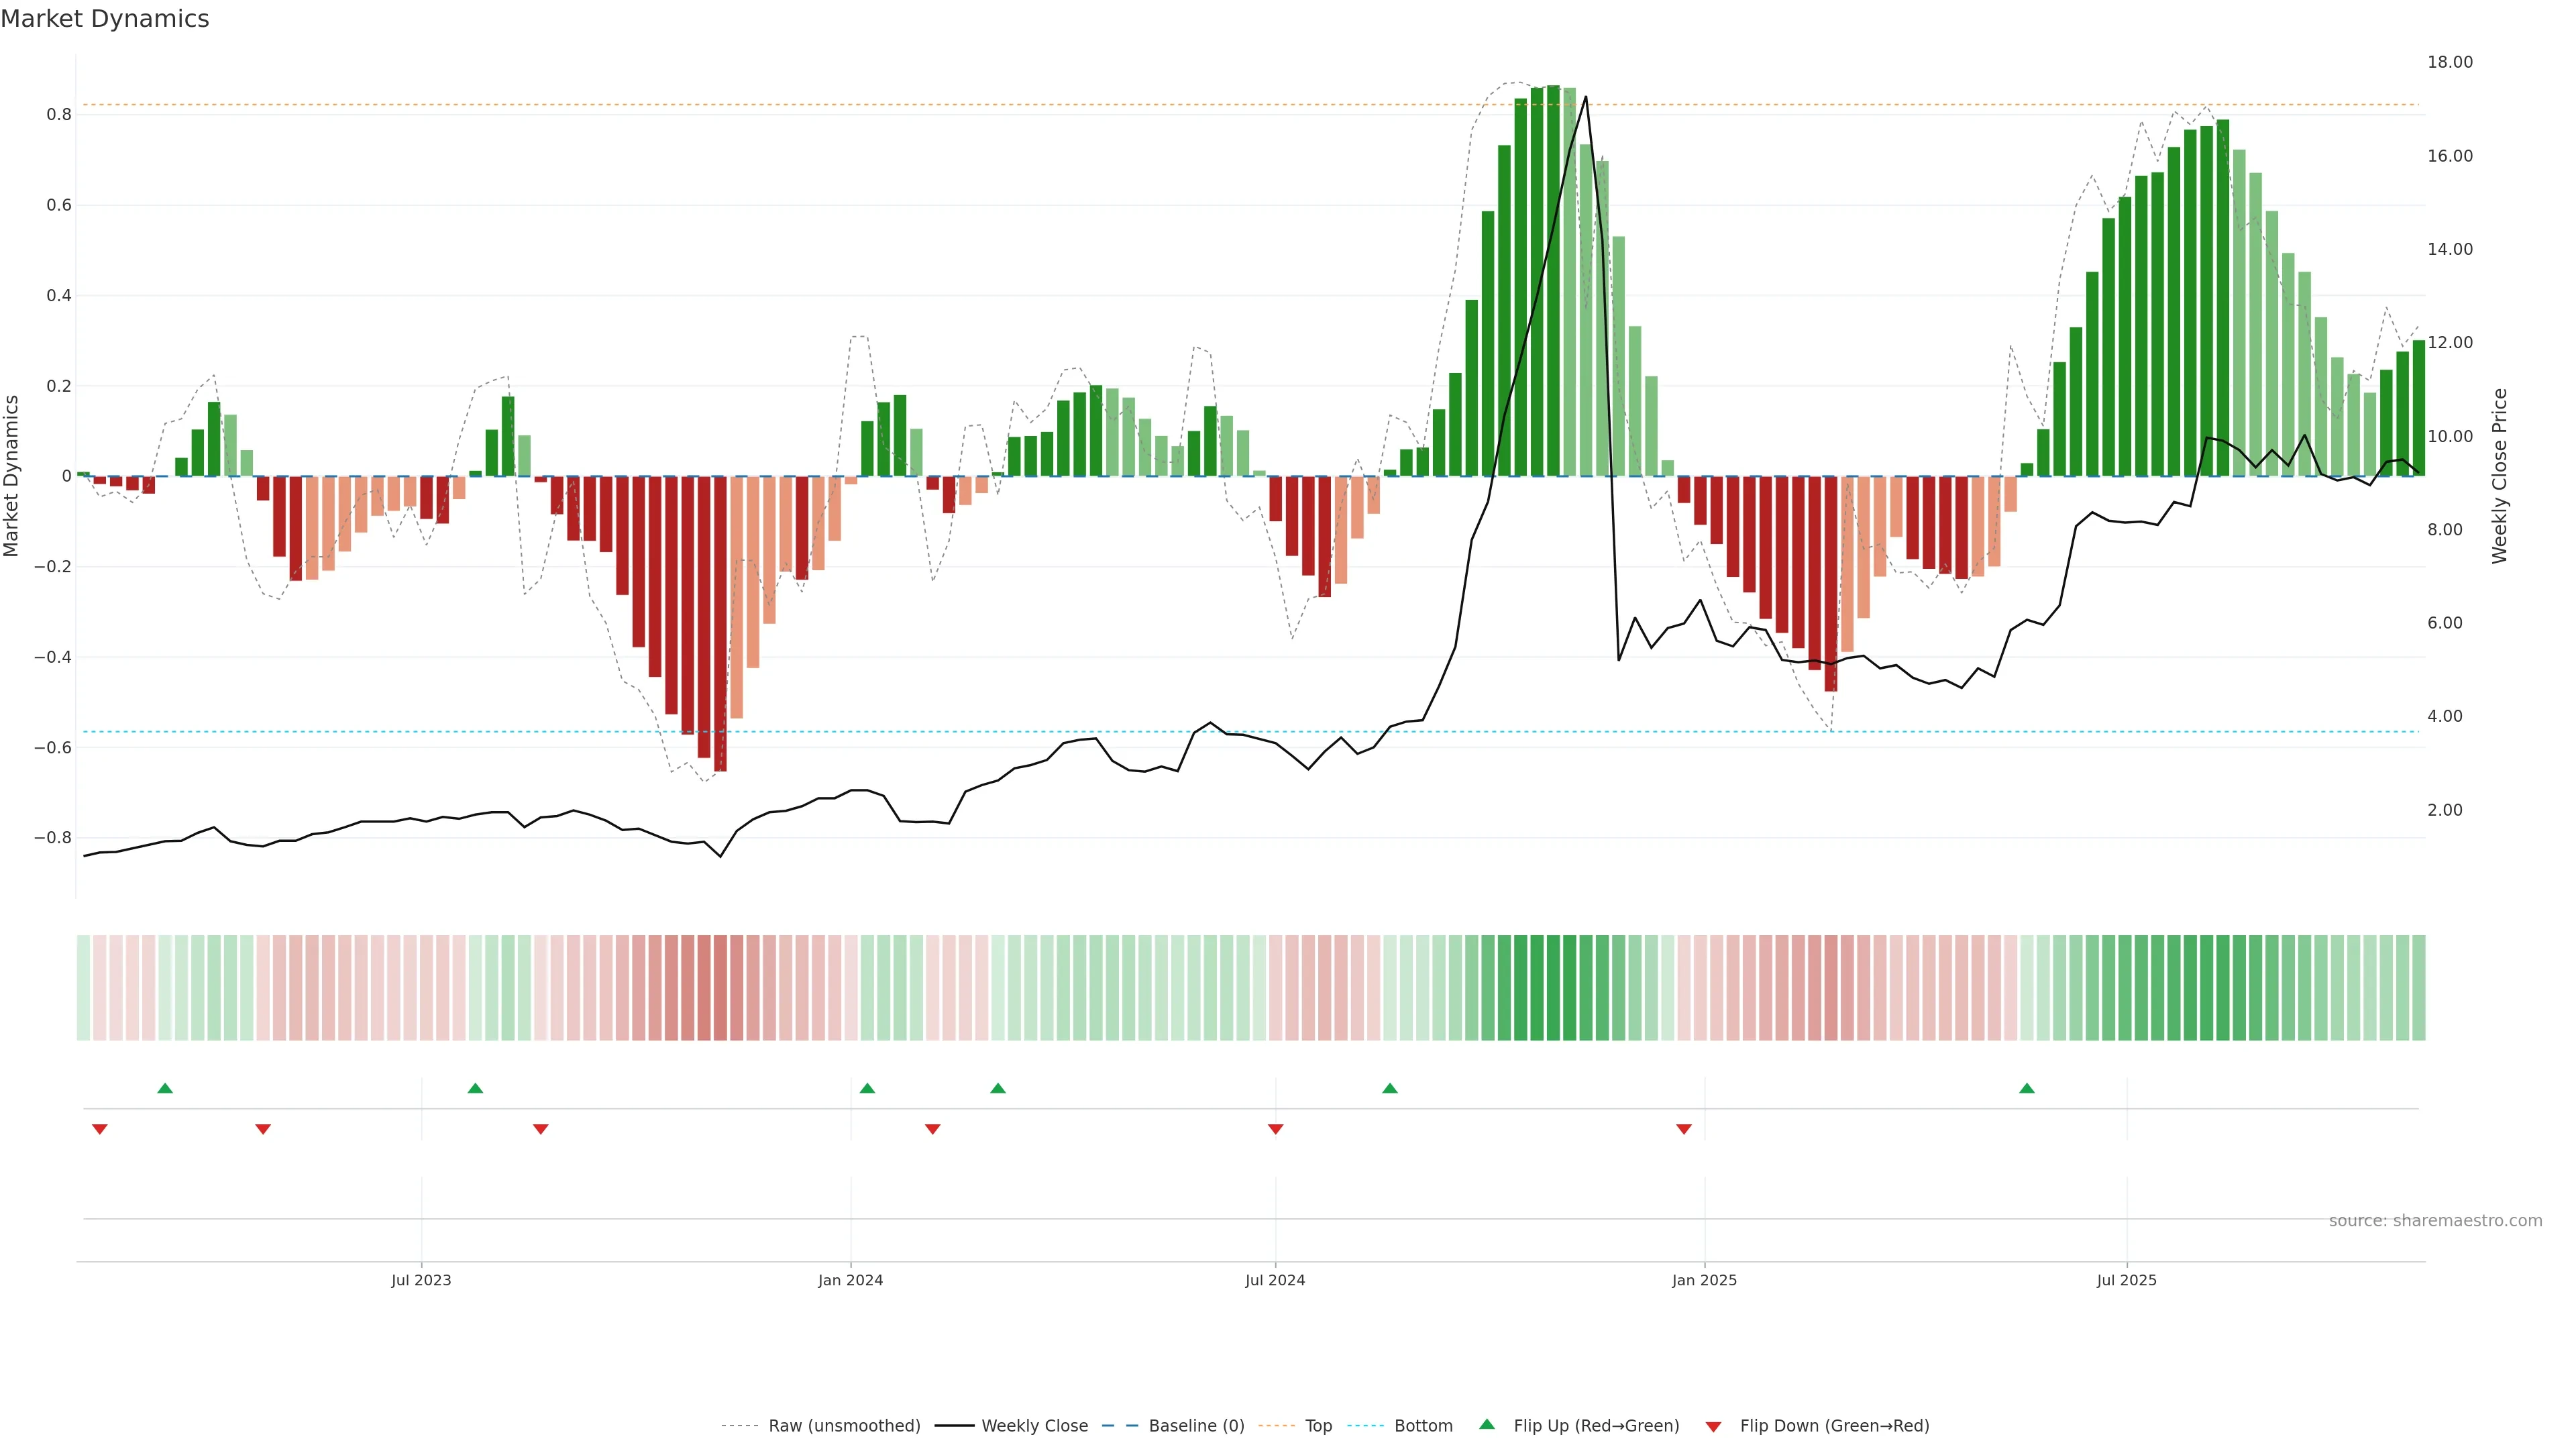The image size is (2576, 1449).
Task: Click the Jul 2025 x-axis label
Action: pyautogui.click(x=2126, y=1280)
